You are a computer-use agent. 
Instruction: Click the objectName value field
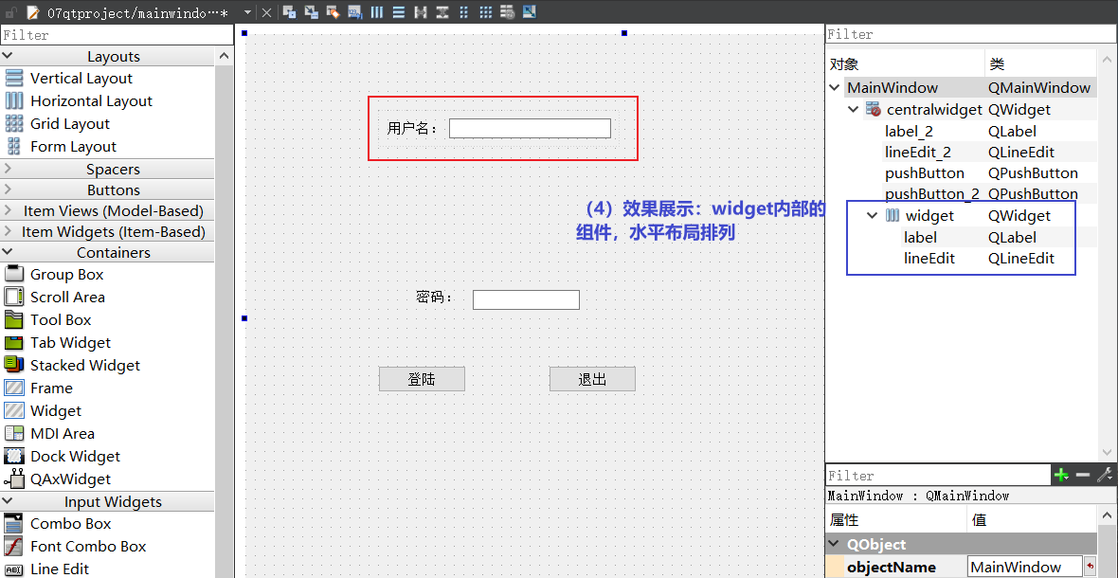pyautogui.click(x=1024, y=566)
